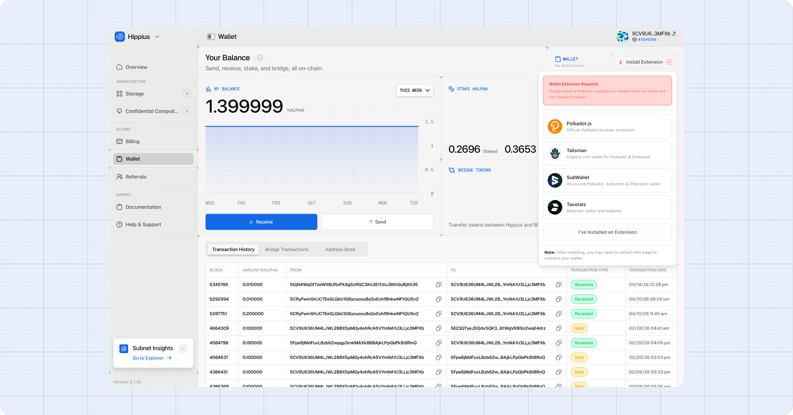793x415 pixels.
Task: Open Help & Support
Action: click(x=153, y=224)
